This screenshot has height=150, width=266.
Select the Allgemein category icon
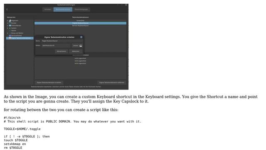10,20
